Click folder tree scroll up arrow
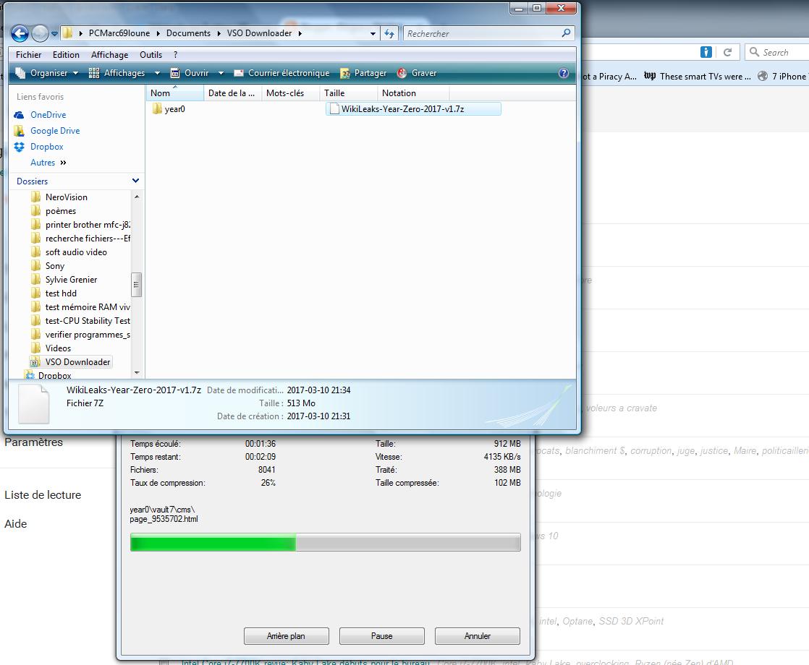The width and height of the screenshot is (809, 665). point(137,197)
